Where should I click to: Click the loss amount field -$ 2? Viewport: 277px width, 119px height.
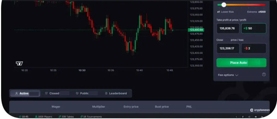(254, 48)
